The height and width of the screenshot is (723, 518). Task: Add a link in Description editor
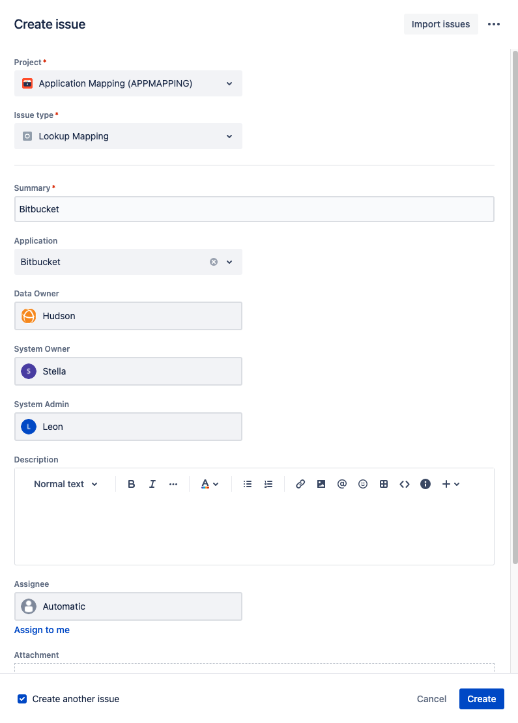pyautogui.click(x=300, y=484)
